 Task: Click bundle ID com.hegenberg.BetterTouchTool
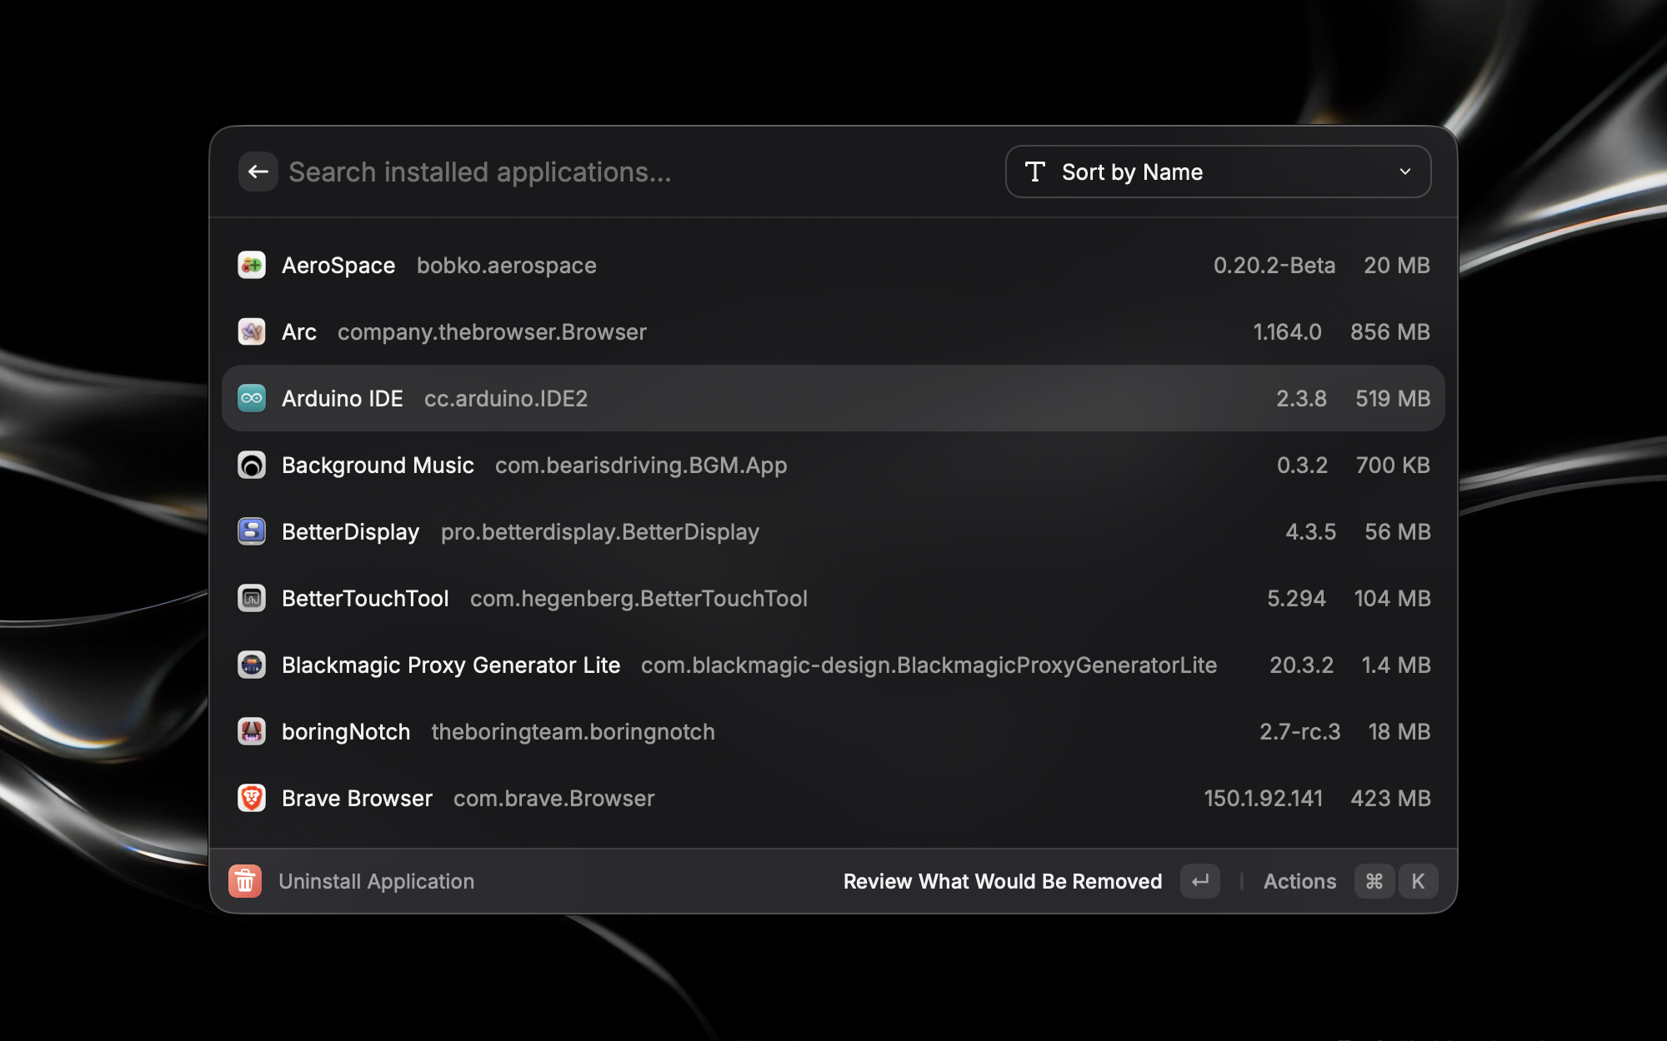(x=638, y=598)
